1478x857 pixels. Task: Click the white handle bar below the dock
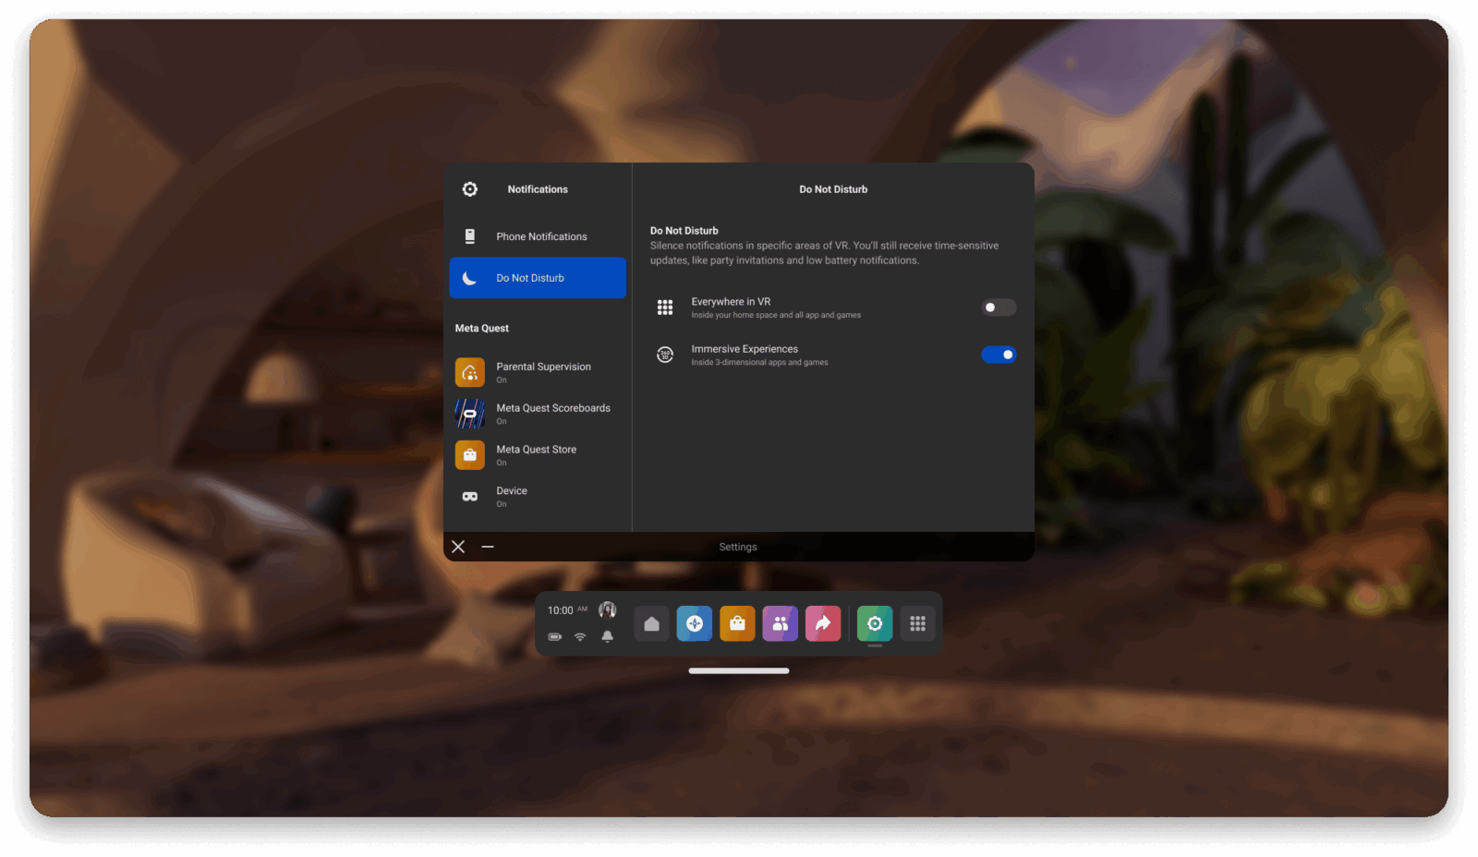tap(739, 670)
